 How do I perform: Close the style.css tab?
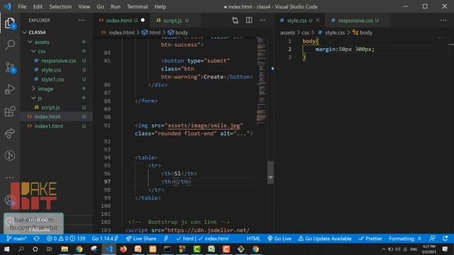coord(318,20)
